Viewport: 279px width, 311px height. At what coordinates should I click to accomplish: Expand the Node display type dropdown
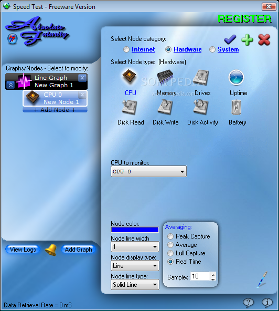(135, 266)
